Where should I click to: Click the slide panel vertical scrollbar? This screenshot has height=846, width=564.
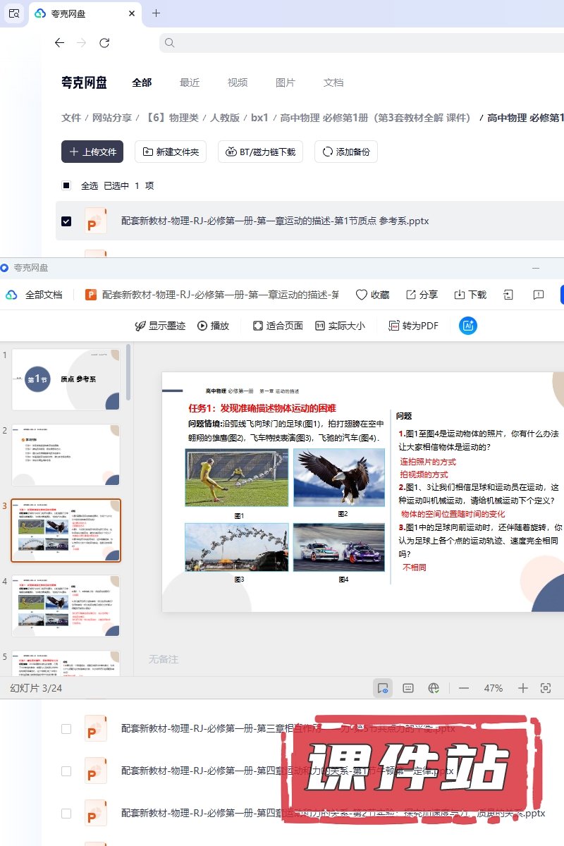point(128,374)
